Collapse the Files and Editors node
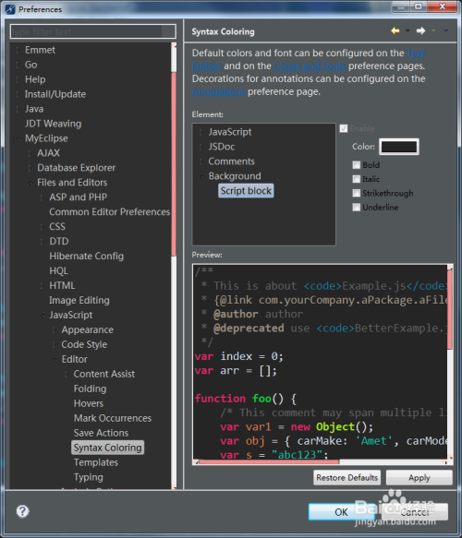The image size is (462, 538). coord(30,183)
